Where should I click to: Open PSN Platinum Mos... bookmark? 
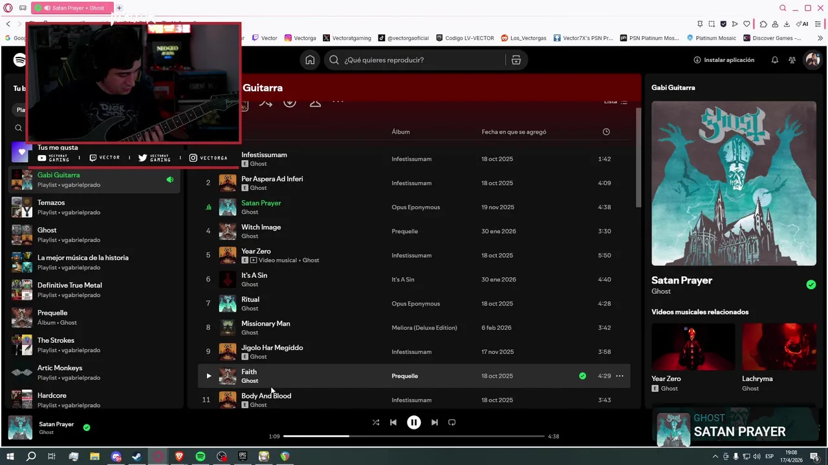(649, 38)
